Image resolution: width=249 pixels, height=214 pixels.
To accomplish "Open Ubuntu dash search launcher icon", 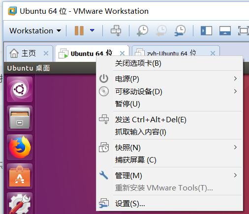I will point(20,89).
